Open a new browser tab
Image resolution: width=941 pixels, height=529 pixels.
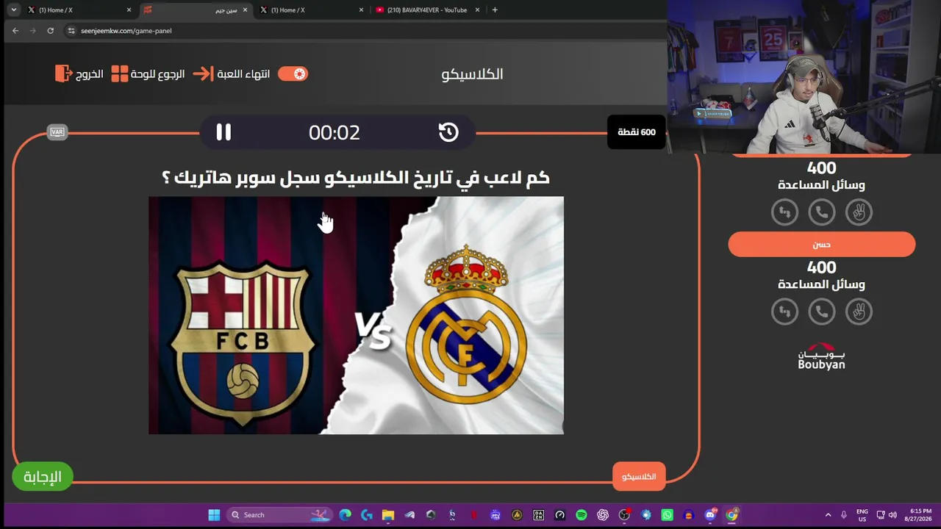tap(495, 10)
